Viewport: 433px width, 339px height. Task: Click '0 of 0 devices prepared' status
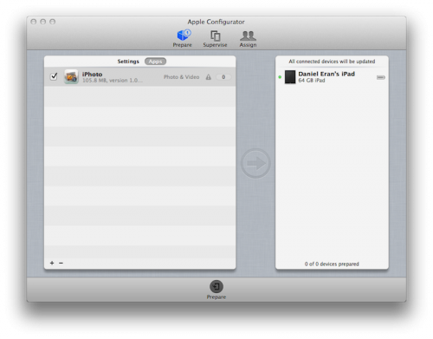click(x=332, y=264)
